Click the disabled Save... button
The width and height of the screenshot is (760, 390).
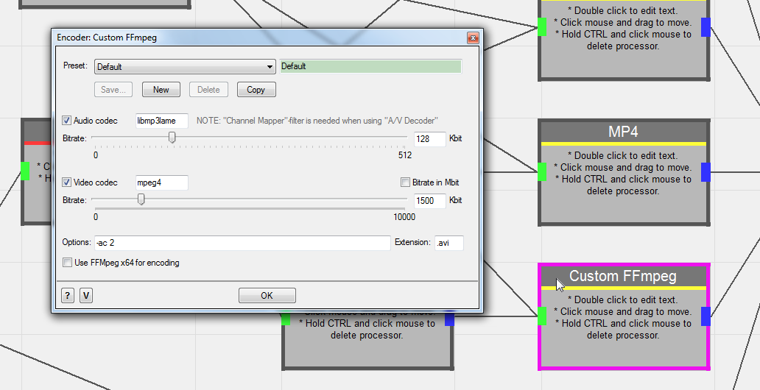pos(113,90)
